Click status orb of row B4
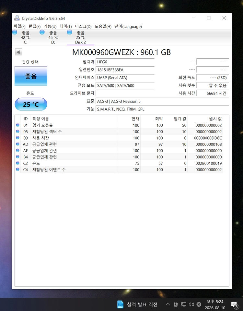Image resolution: width=243 pixels, height=311 pixels. [x=17, y=157]
